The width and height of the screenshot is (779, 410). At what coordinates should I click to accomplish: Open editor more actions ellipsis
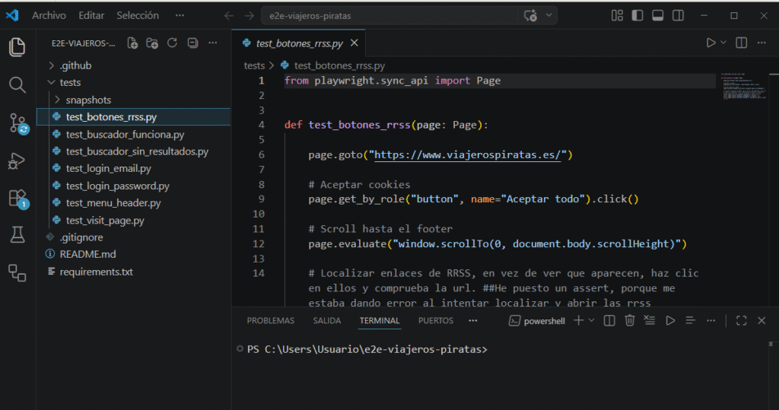coord(762,43)
